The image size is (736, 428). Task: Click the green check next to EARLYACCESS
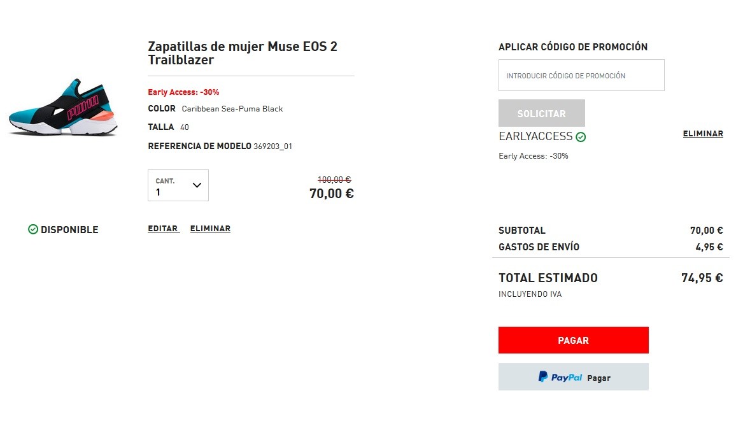pyautogui.click(x=581, y=137)
